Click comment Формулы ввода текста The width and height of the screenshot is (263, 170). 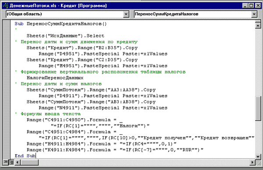[51, 114]
